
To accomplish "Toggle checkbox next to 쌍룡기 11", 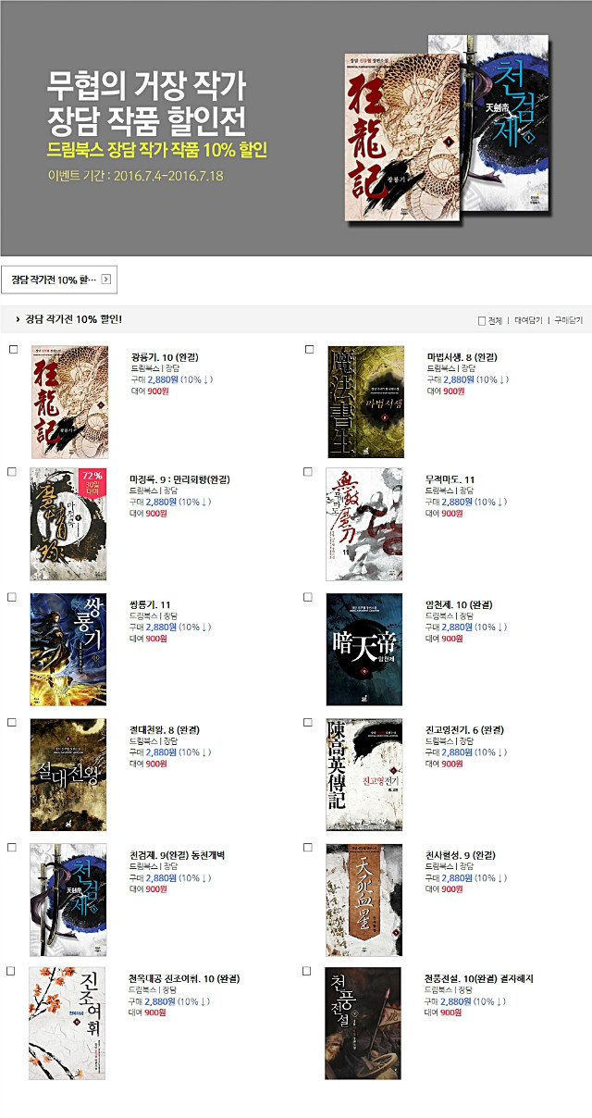I will (x=12, y=597).
